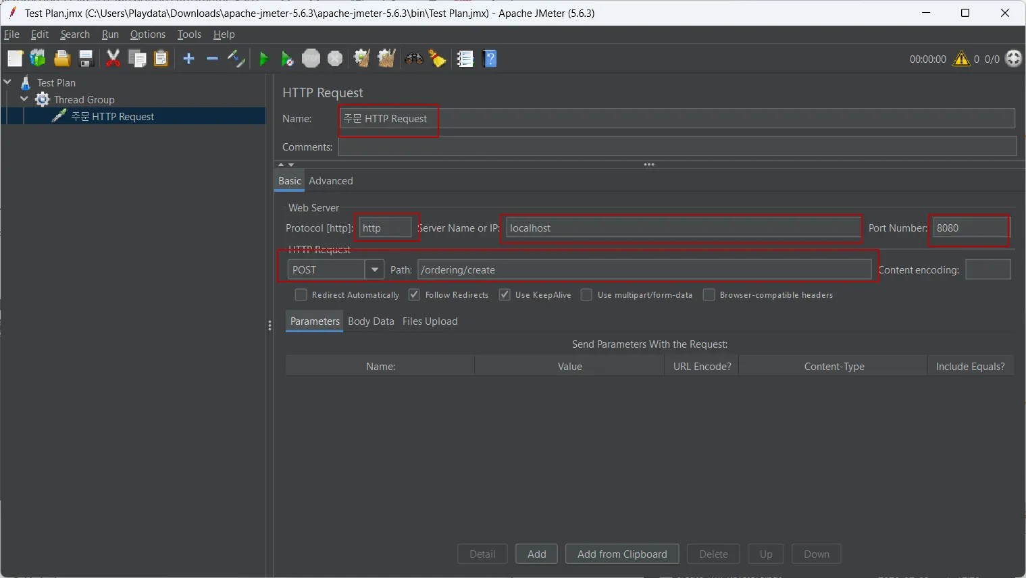The image size is (1026, 578).
Task: Click the Down button
Action: (817, 554)
